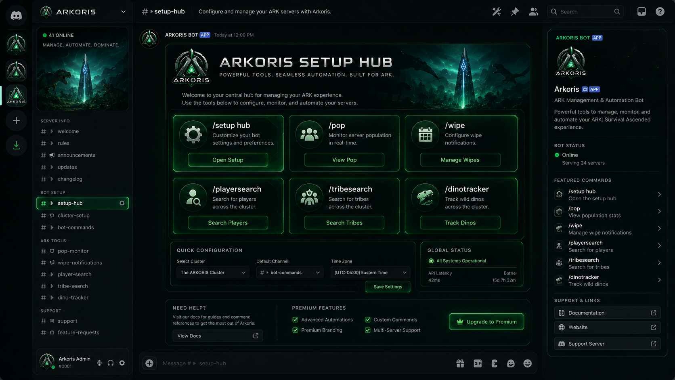This screenshot has width=675, height=380.
Task: Click the Track Dinos button
Action: (x=460, y=223)
